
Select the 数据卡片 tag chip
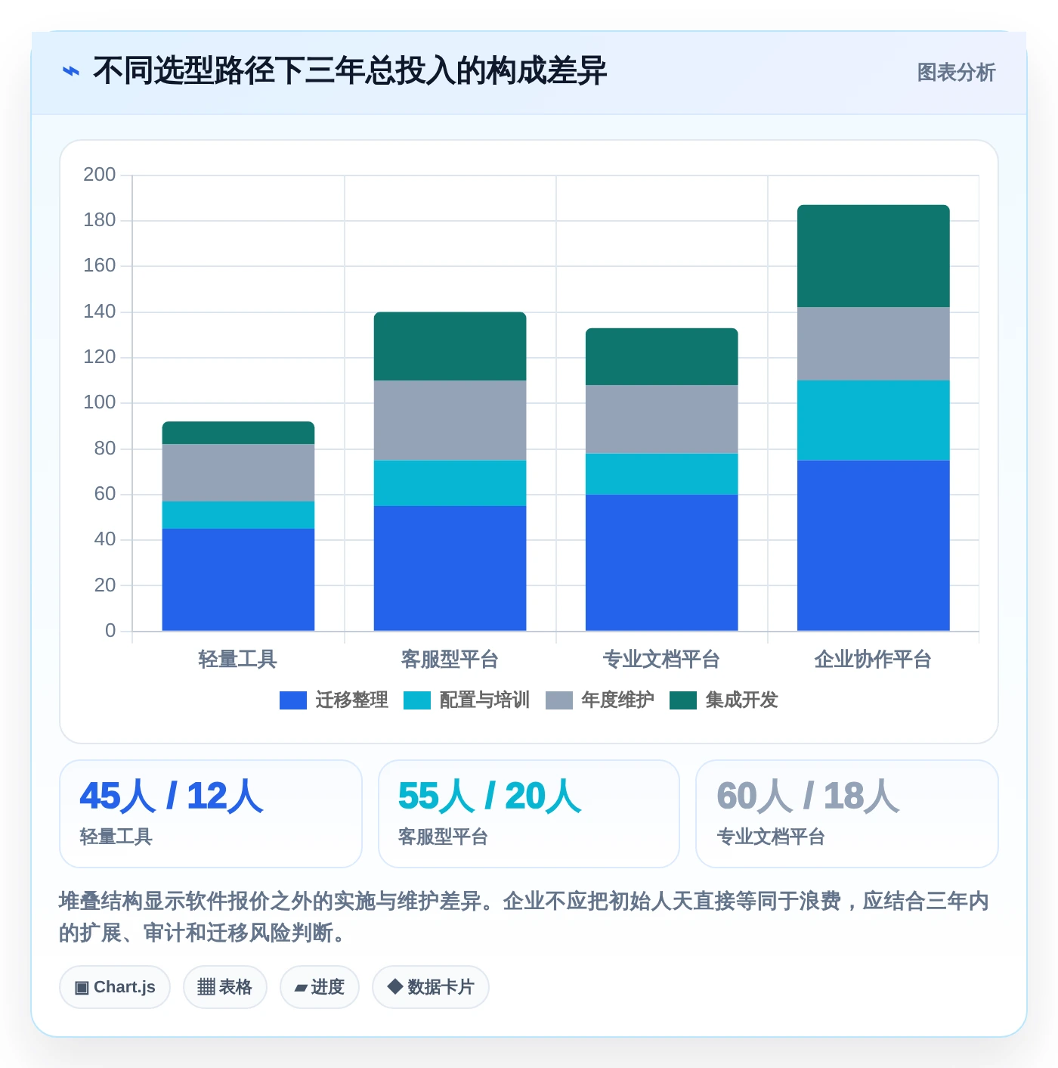(431, 987)
